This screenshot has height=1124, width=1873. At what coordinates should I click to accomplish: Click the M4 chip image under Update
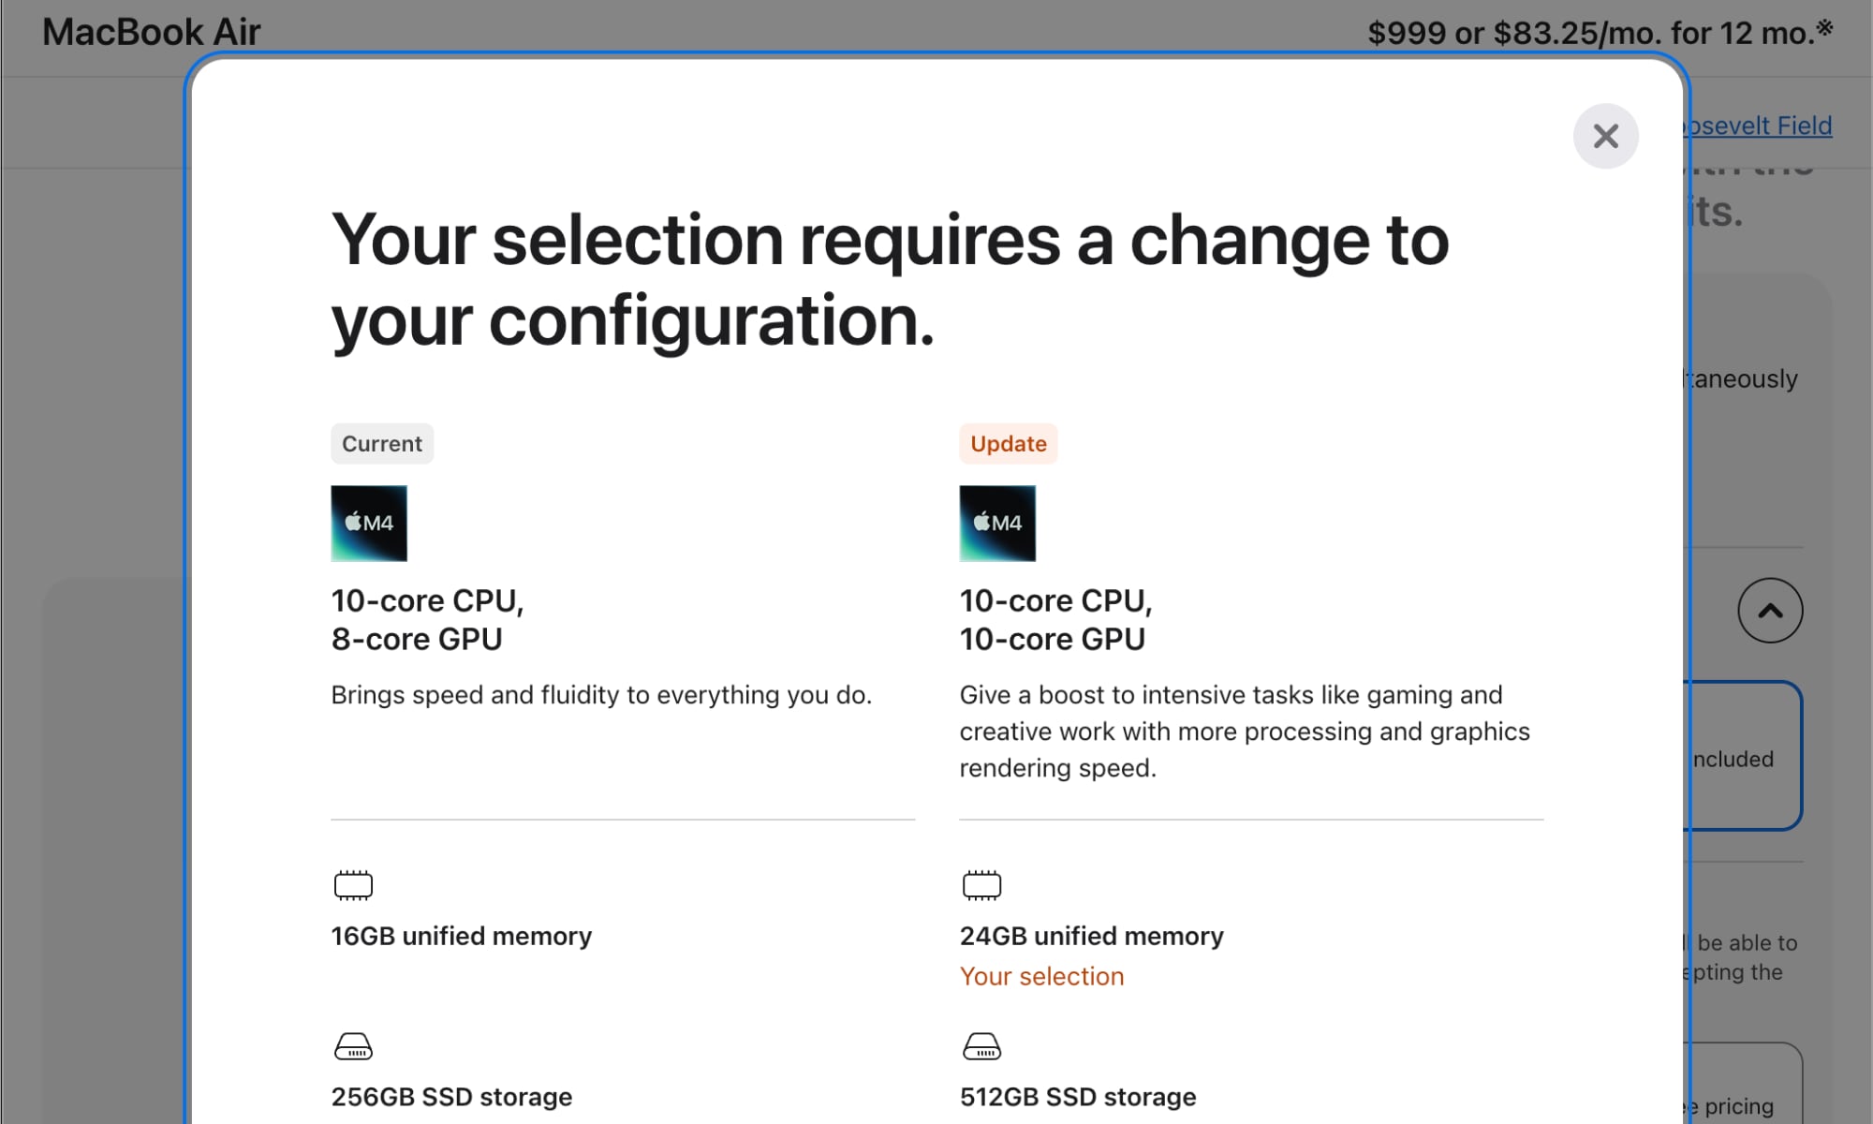(997, 523)
